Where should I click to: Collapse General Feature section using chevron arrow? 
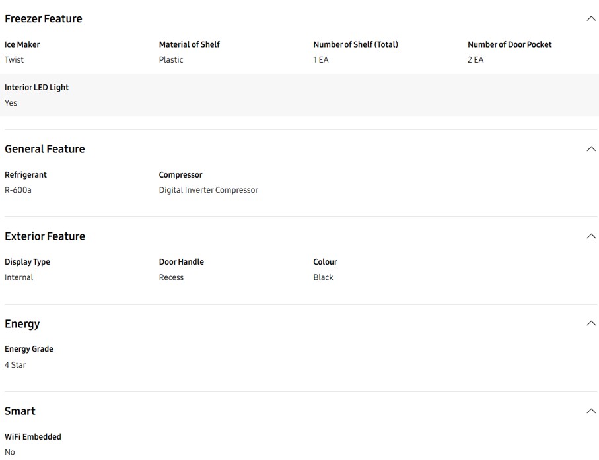590,148
